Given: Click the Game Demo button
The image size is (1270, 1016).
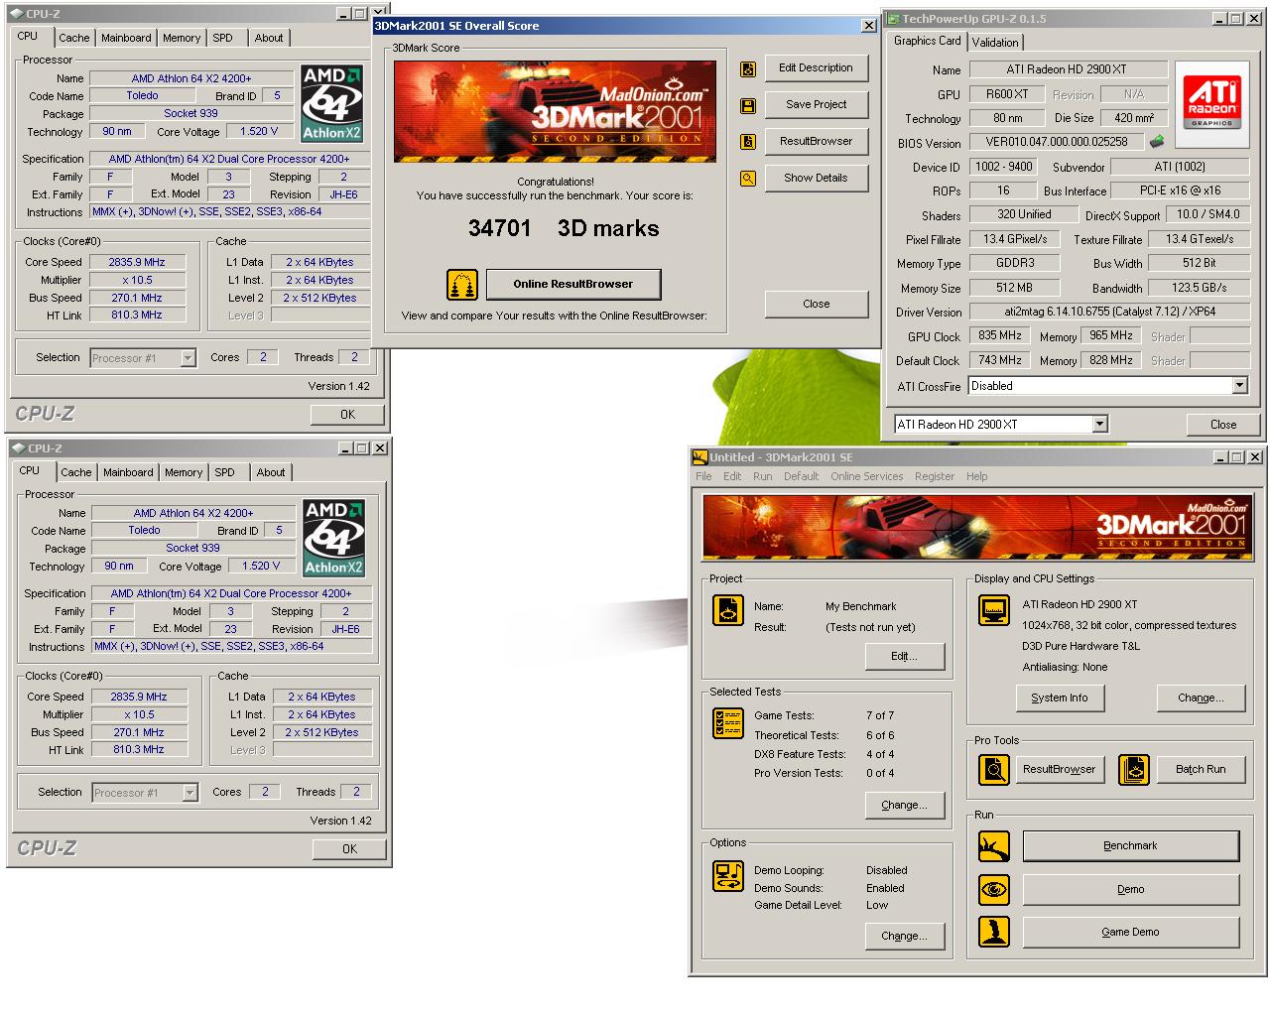Looking at the screenshot, I should (x=1130, y=933).
